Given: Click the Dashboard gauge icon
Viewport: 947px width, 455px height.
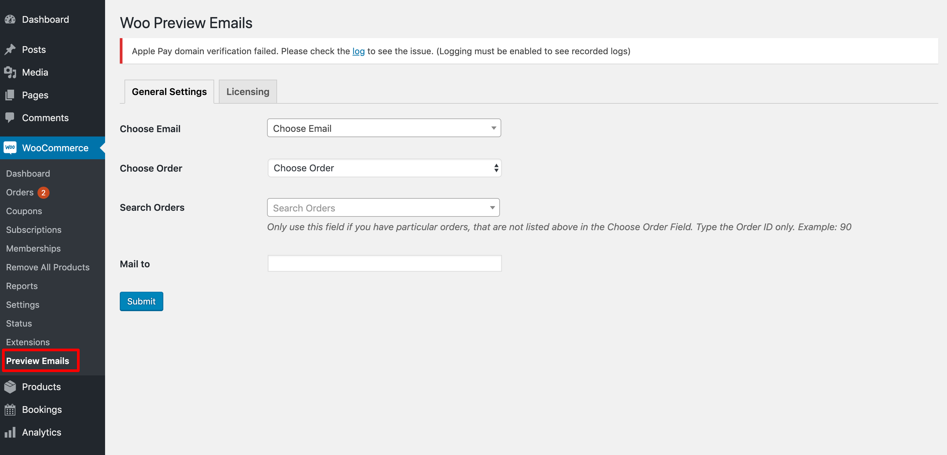Looking at the screenshot, I should tap(10, 19).
